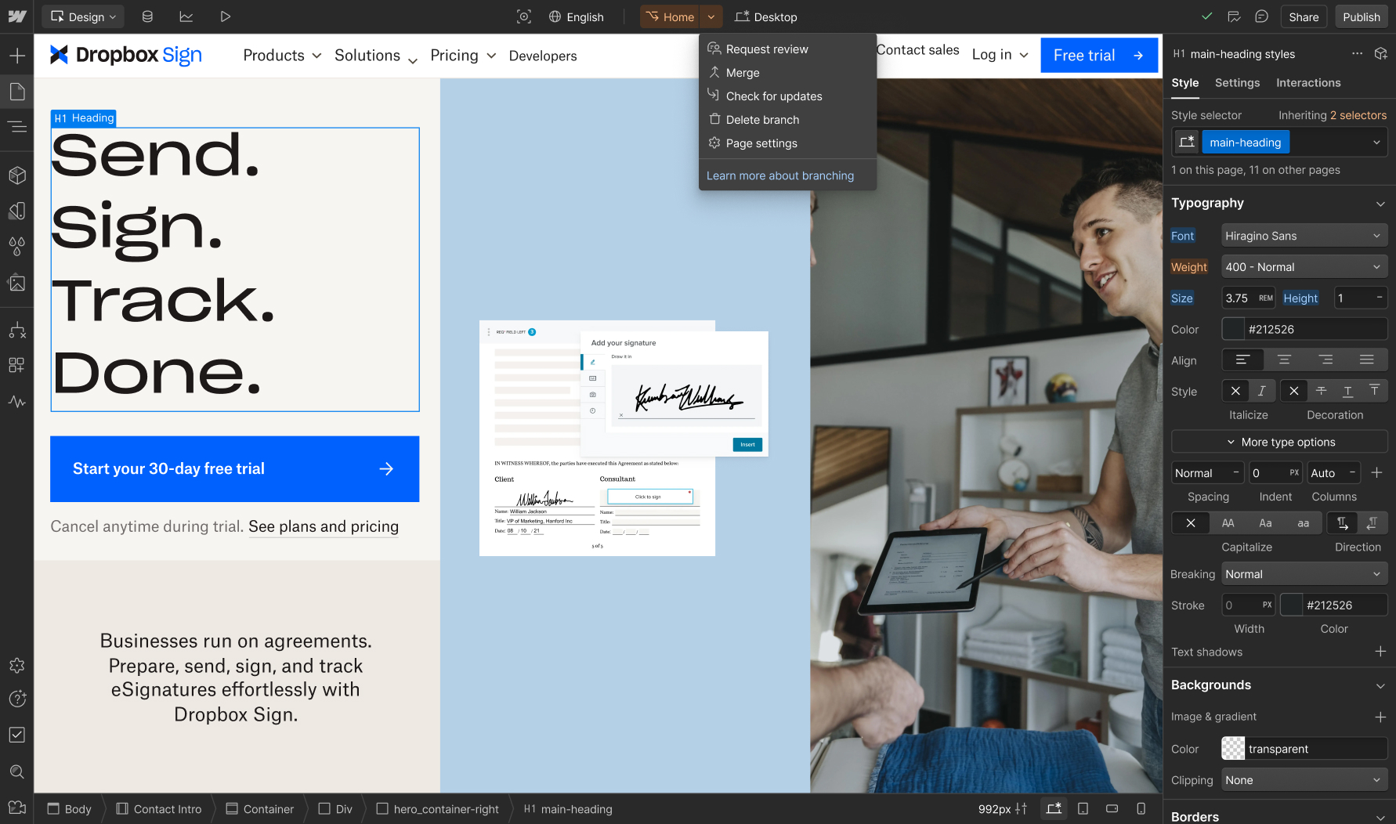Open the Components cube icon
1396x824 pixels.
click(x=17, y=175)
